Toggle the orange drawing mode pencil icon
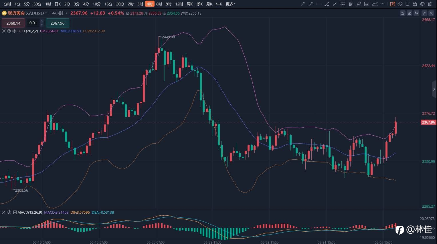Image resolution: width=437 pixels, height=244 pixels. (x=393, y=4)
